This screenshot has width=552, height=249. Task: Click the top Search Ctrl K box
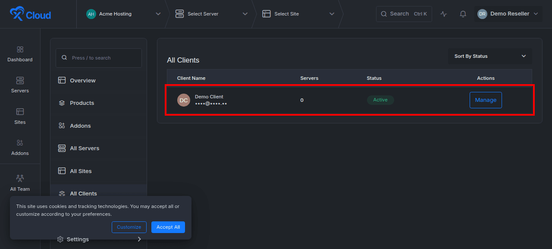[x=404, y=14]
